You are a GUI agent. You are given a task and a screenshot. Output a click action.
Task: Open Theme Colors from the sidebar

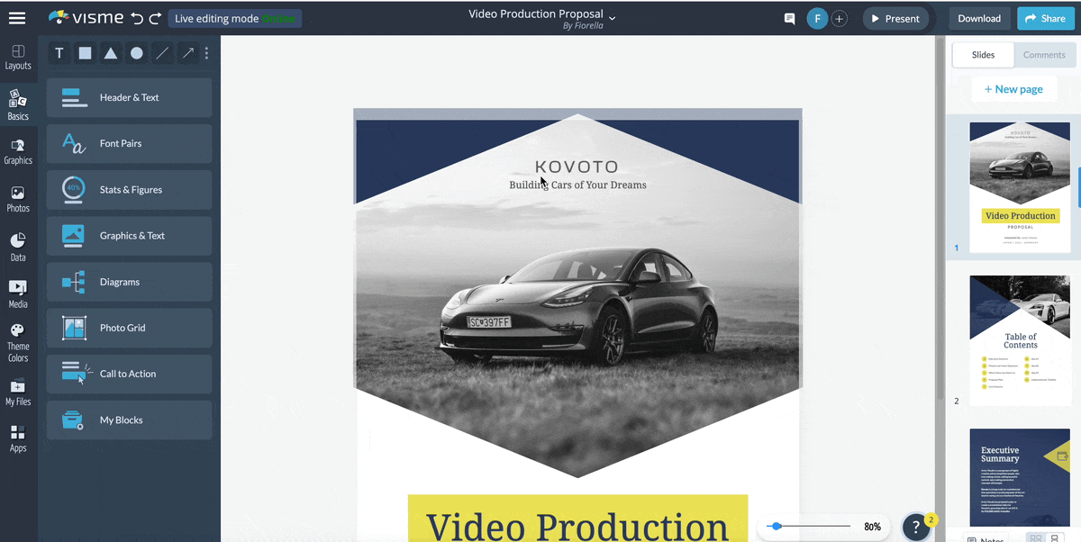[18, 340]
